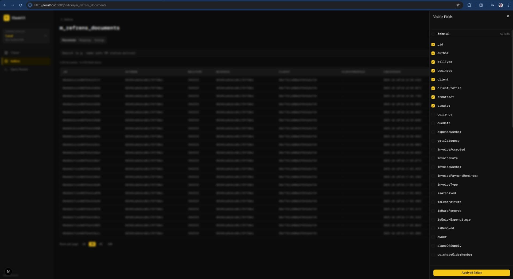Open the last item in the left sidebar menu
513x279 pixels.
tap(19, 69)
